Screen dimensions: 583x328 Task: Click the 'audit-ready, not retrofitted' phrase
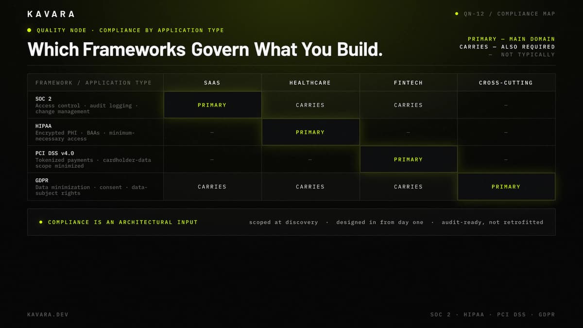(493, 222)
